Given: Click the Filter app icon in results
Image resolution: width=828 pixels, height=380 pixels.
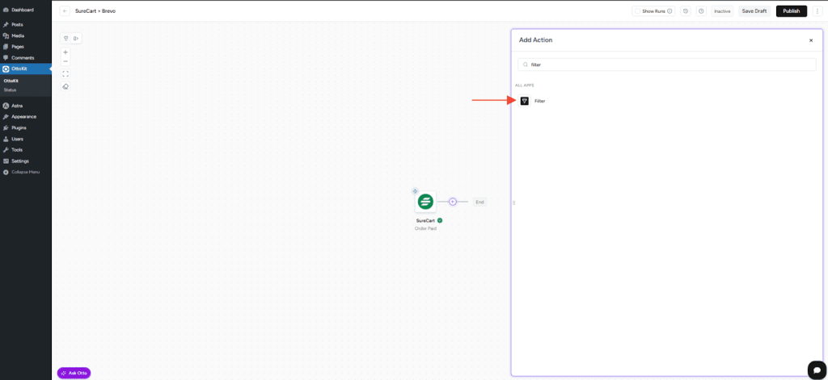Looking at the screenshot, I should point(524,101).
